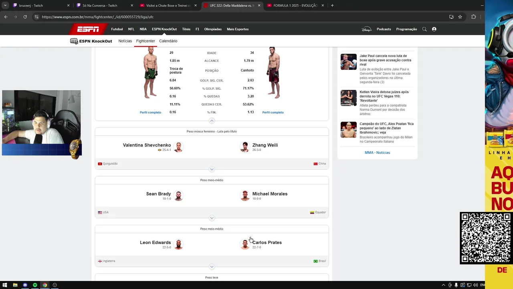Click Carlos Prates' headshot

pos(244,244)
